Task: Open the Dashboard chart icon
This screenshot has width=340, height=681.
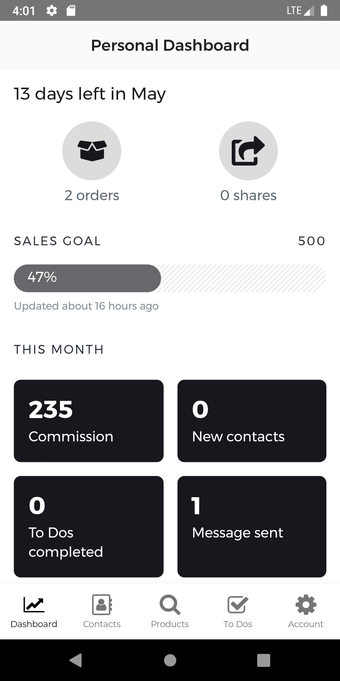Action: click(x=34, y=605)
